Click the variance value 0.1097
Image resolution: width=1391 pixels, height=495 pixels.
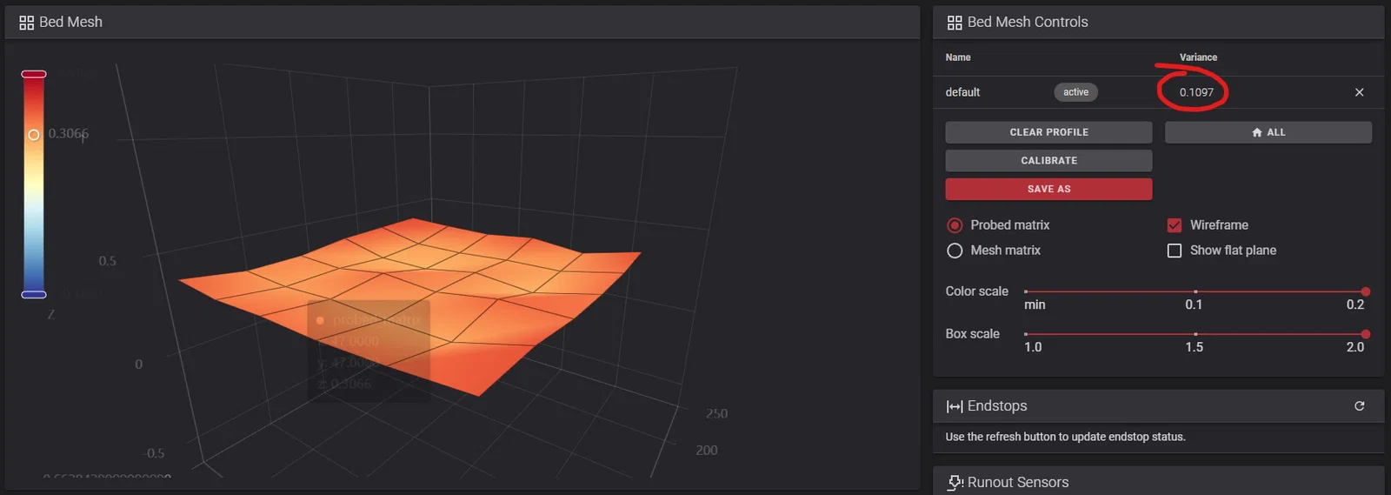click(x=1196, y=92)
